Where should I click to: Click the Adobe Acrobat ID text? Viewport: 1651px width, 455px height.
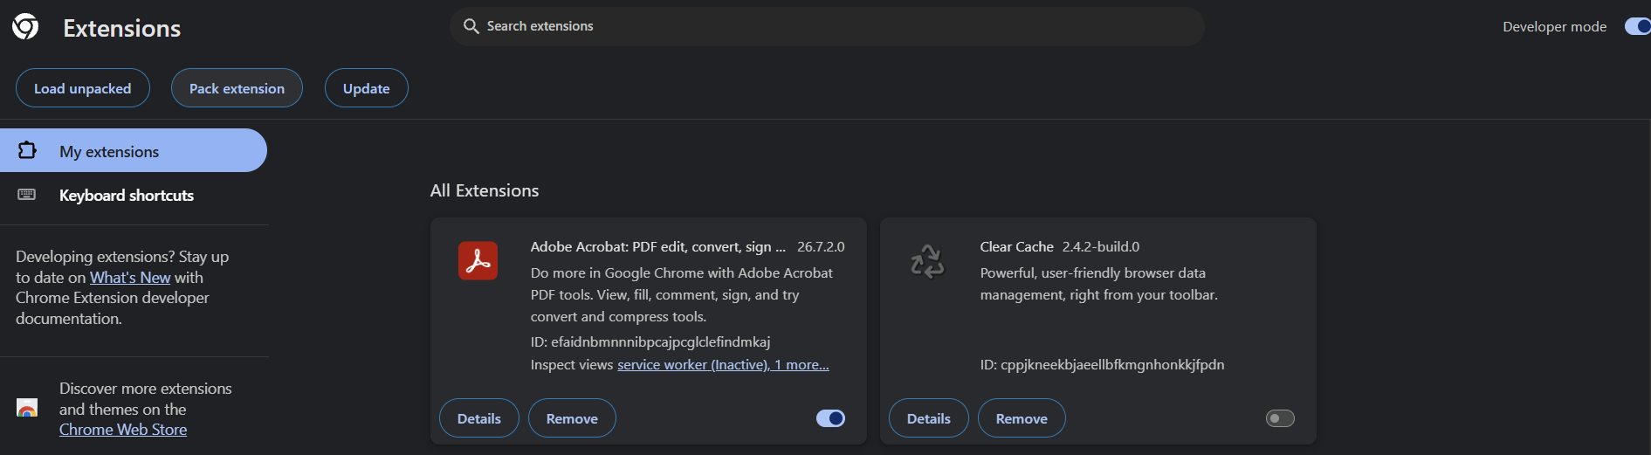pyautogui.click(x=650, y=341)
